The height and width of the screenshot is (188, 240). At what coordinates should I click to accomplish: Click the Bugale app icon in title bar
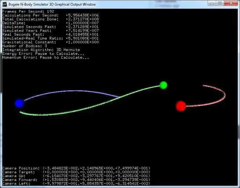click(x=5, y=4)
